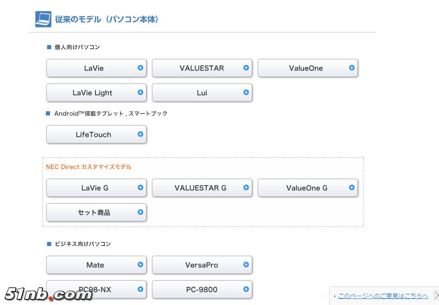Click the arrow icon on VersaPro button
The width and height of the screenshot is (439, 305).
[x=246, y=265]
